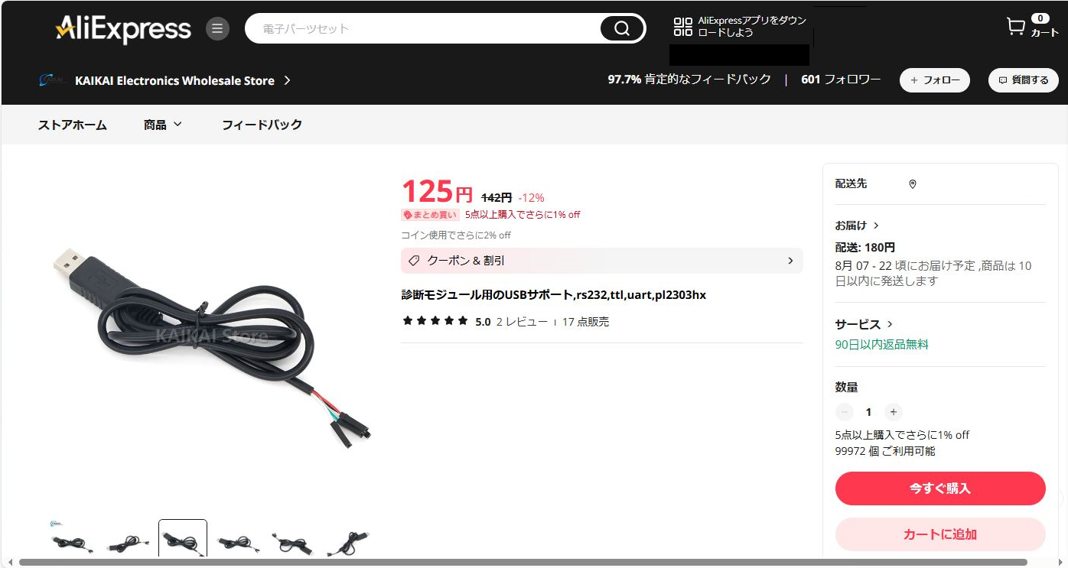Click the magnifier search button
Image resolution: width=1068 pixels, height=568 pixels.
click(622, 29)
